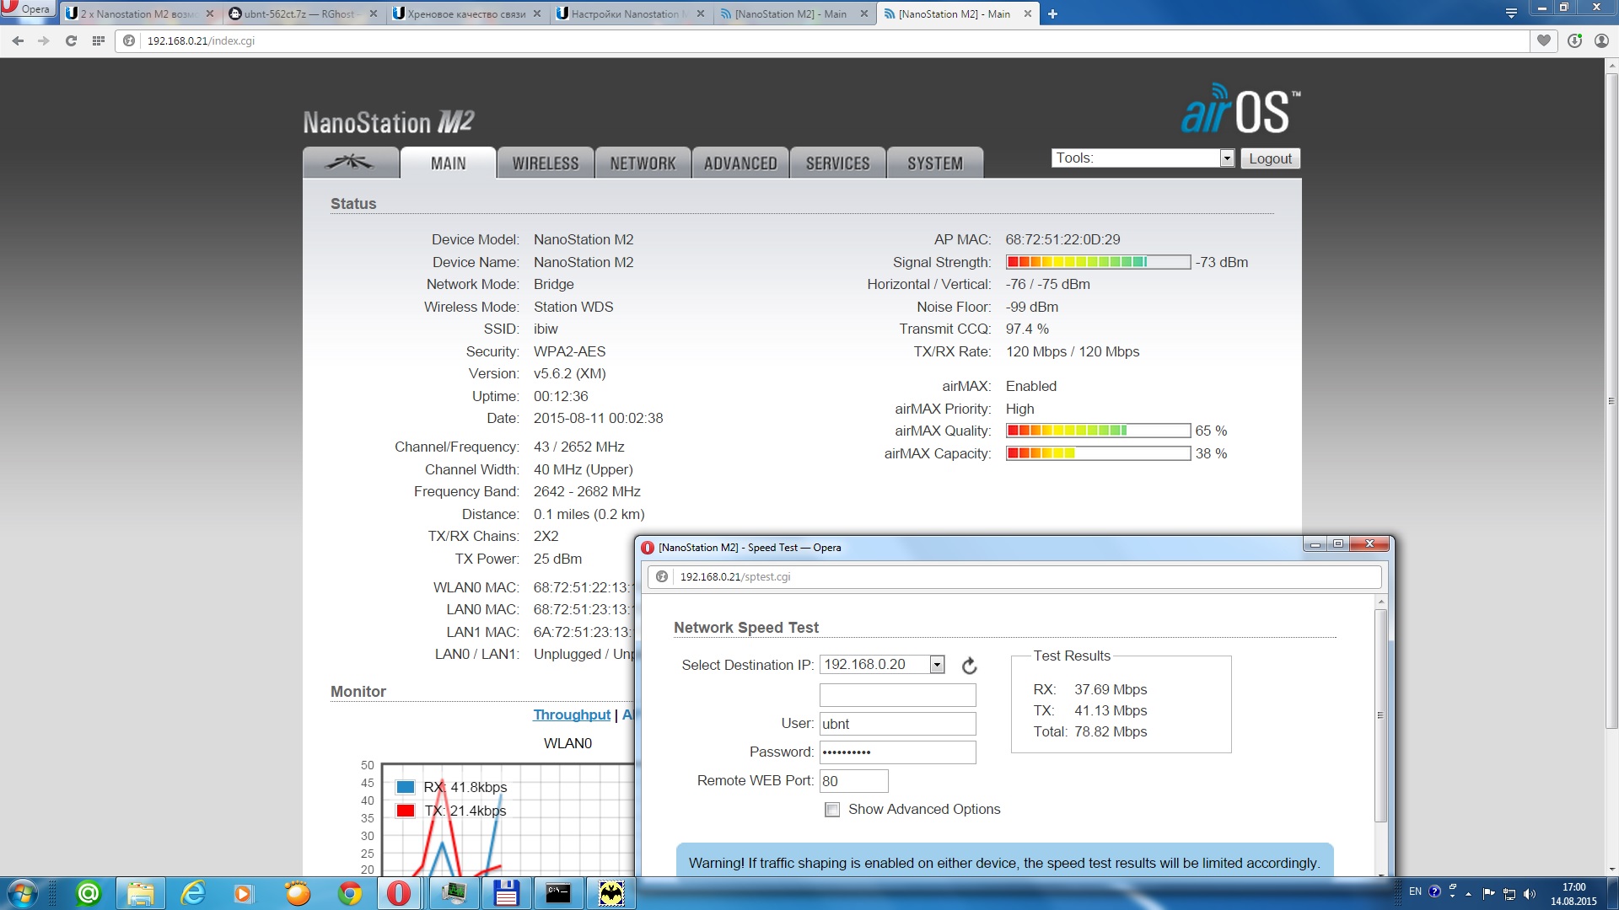Close the 'Хреновое качество связи' tab
1619x910 pixels.
(537, 13)
